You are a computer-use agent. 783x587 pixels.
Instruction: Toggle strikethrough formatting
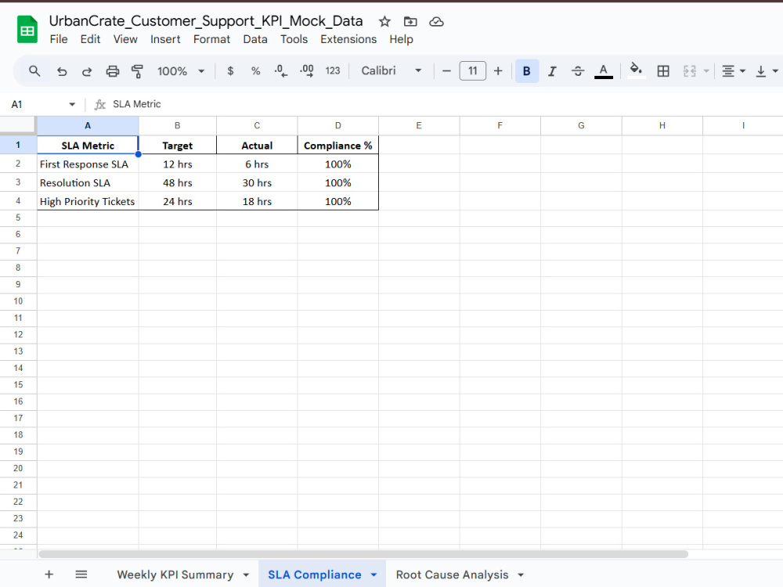[x=578, y=71]
